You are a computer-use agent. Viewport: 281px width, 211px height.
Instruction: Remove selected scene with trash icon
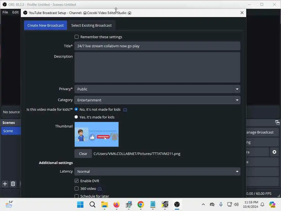click(x=13, y=184)
